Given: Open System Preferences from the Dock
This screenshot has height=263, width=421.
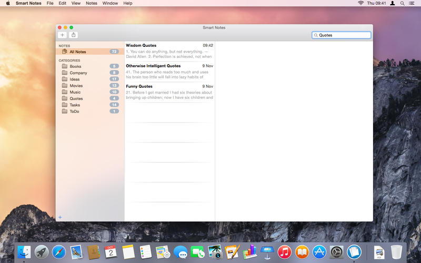Looking at the screenshot, I should (336, 252).
